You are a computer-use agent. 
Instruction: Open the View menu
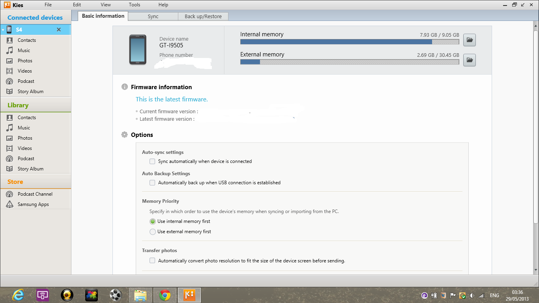coord(106,5)
